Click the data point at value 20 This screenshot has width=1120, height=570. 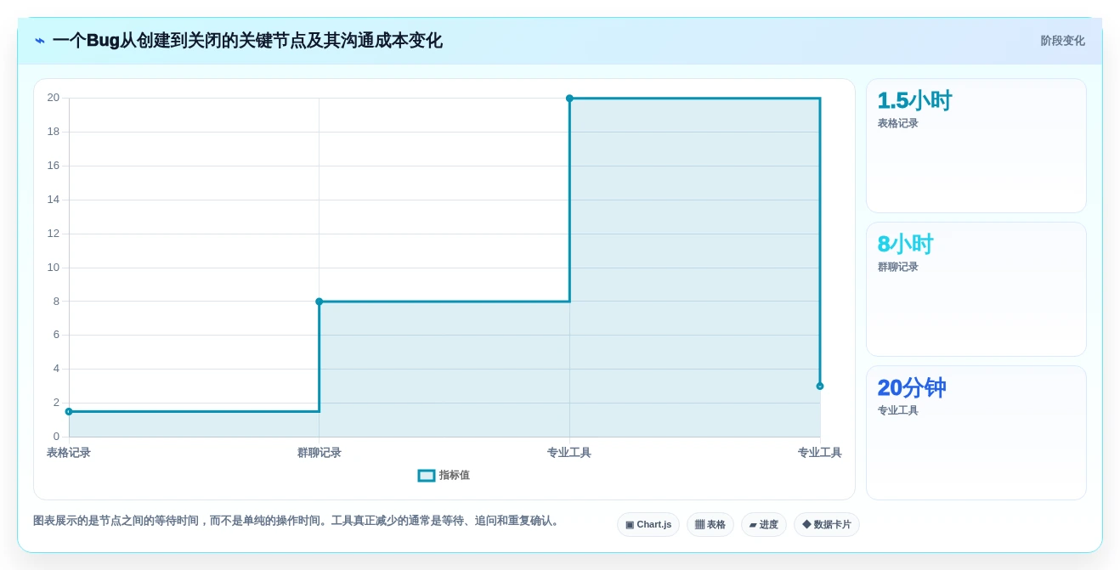coord(569,99)
